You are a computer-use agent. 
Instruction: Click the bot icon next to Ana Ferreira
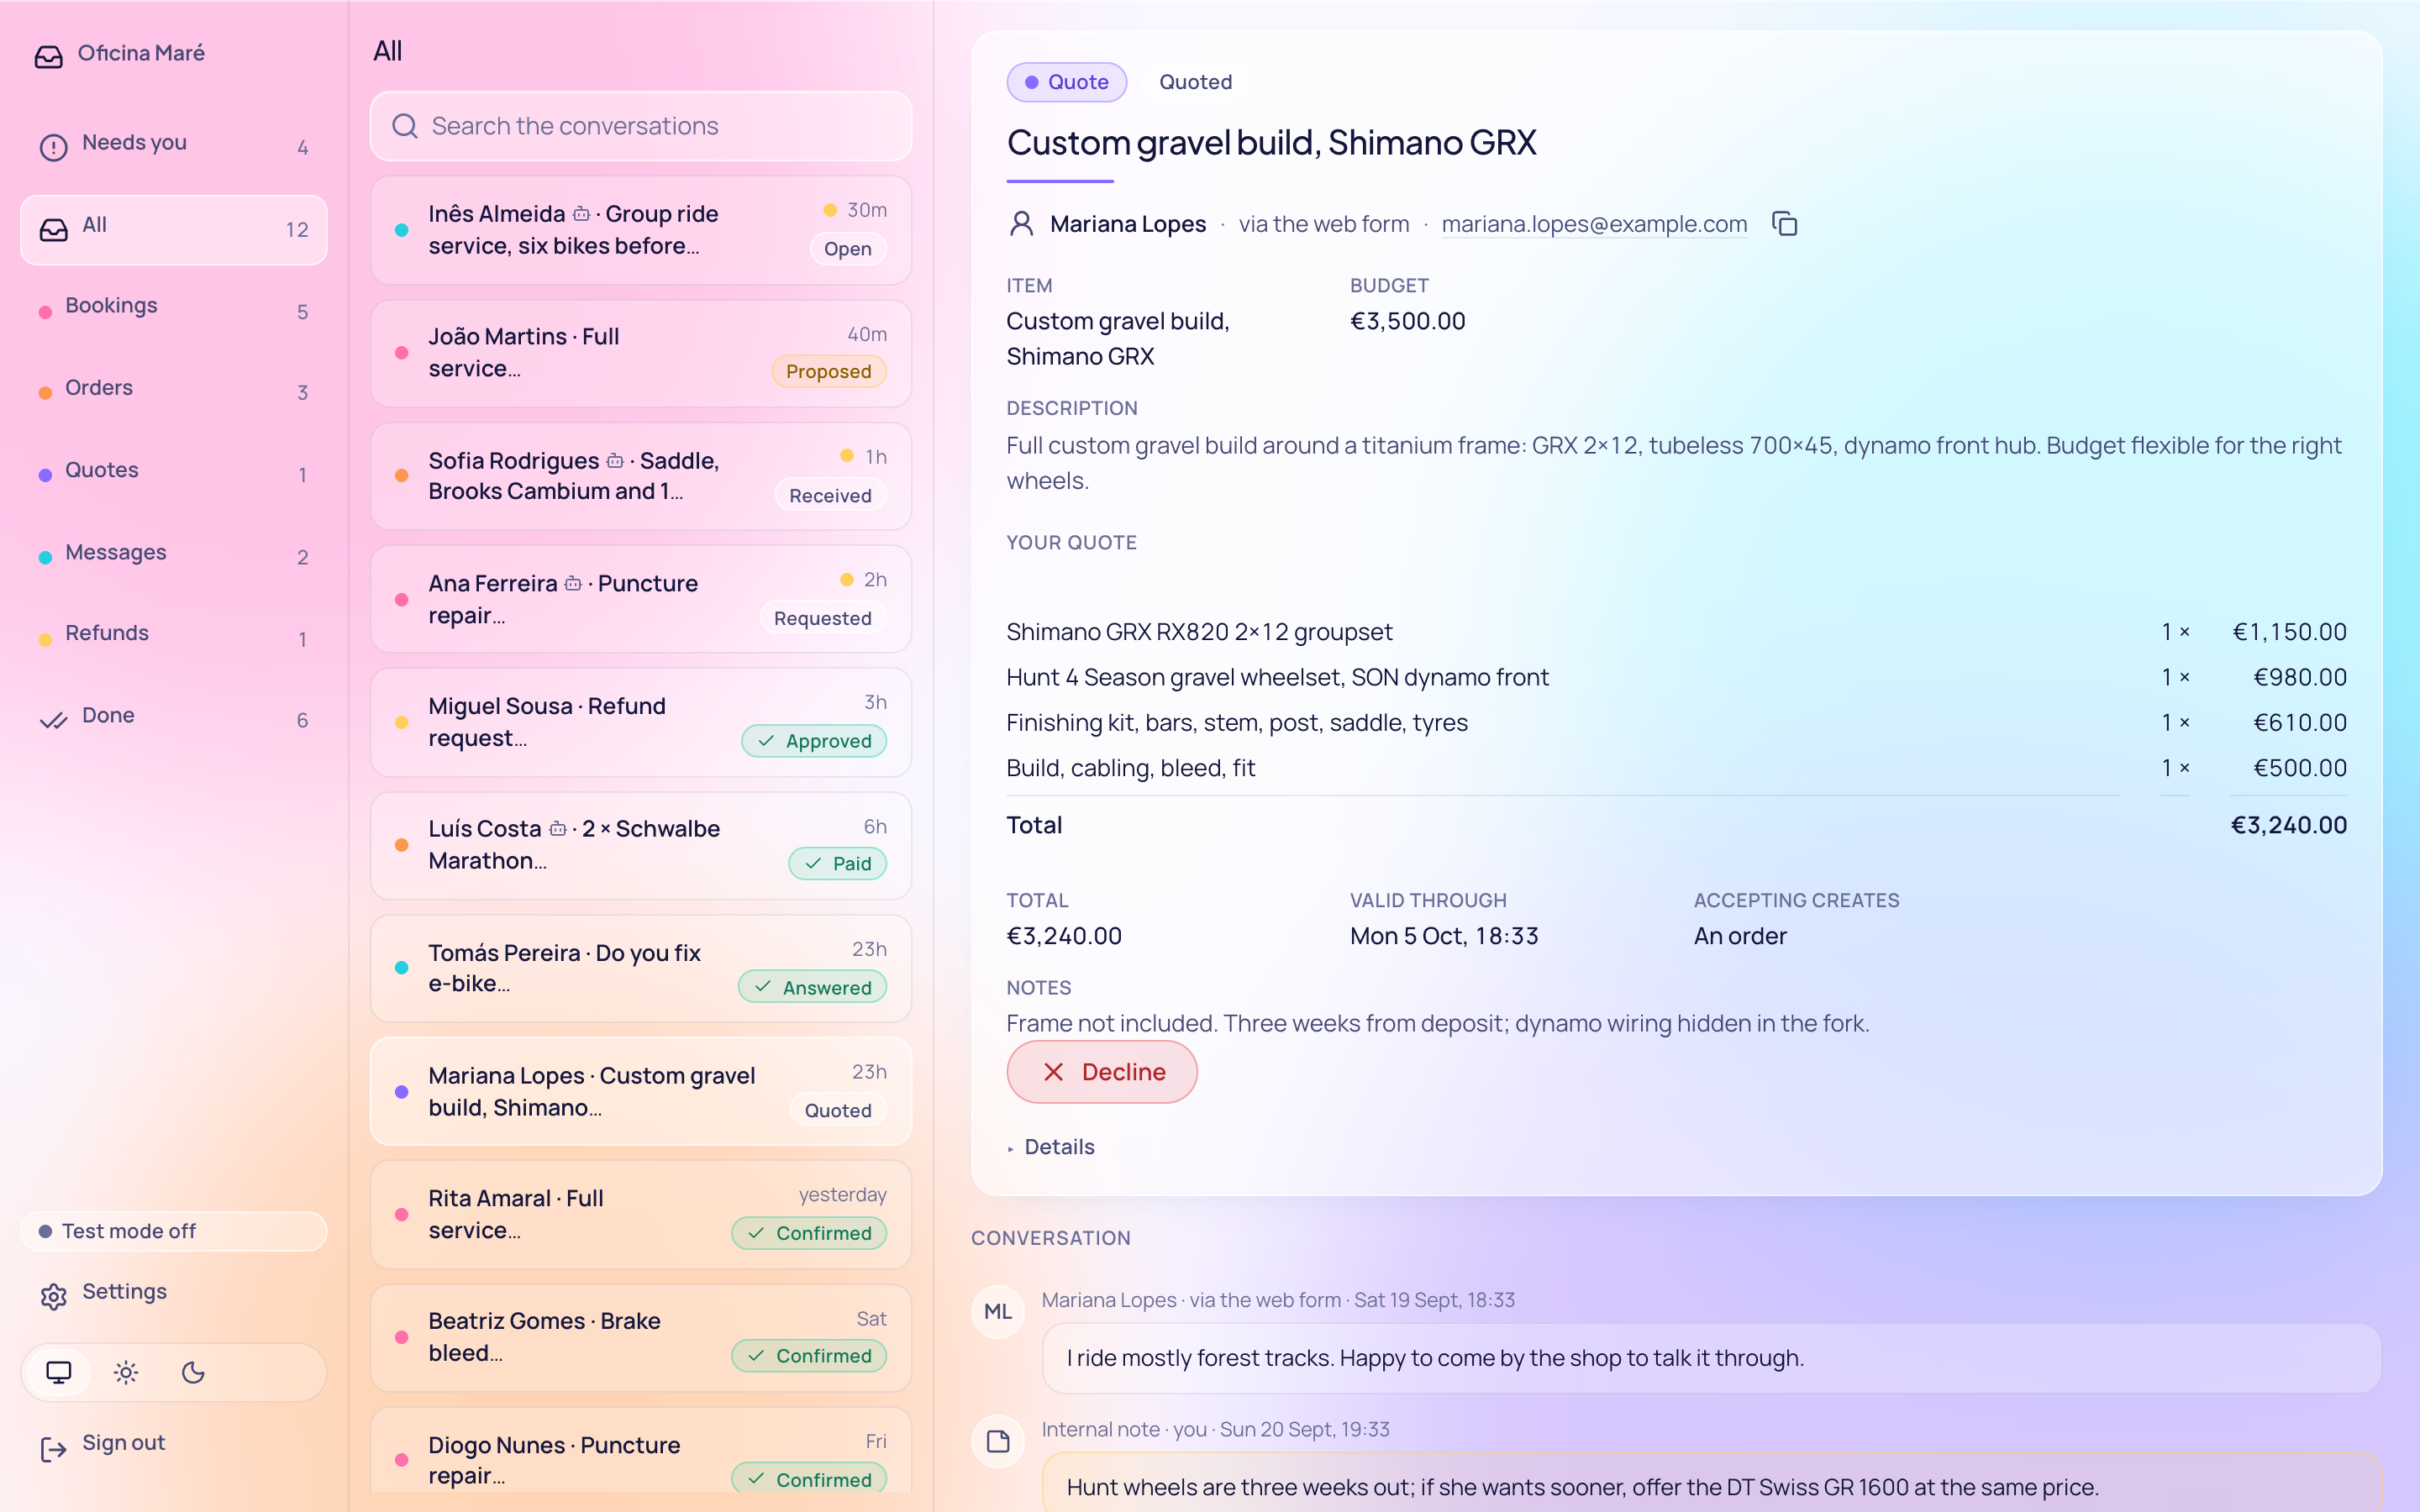click(x=573, y=583)
